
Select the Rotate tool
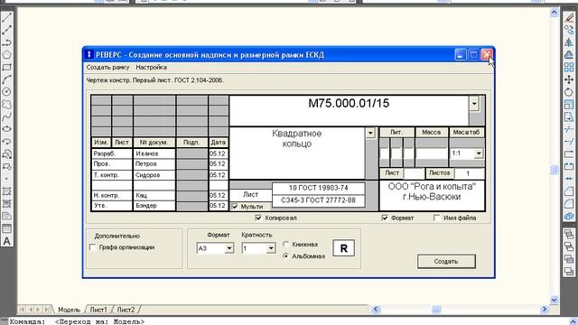569,92
